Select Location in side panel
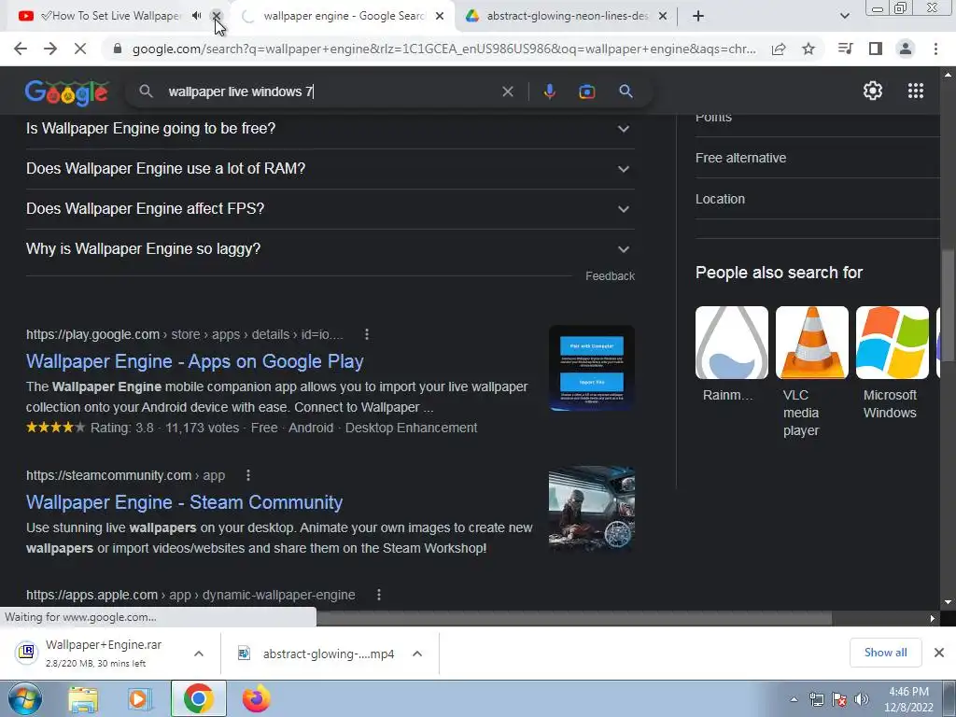The image size is (956, 717). 720,199
